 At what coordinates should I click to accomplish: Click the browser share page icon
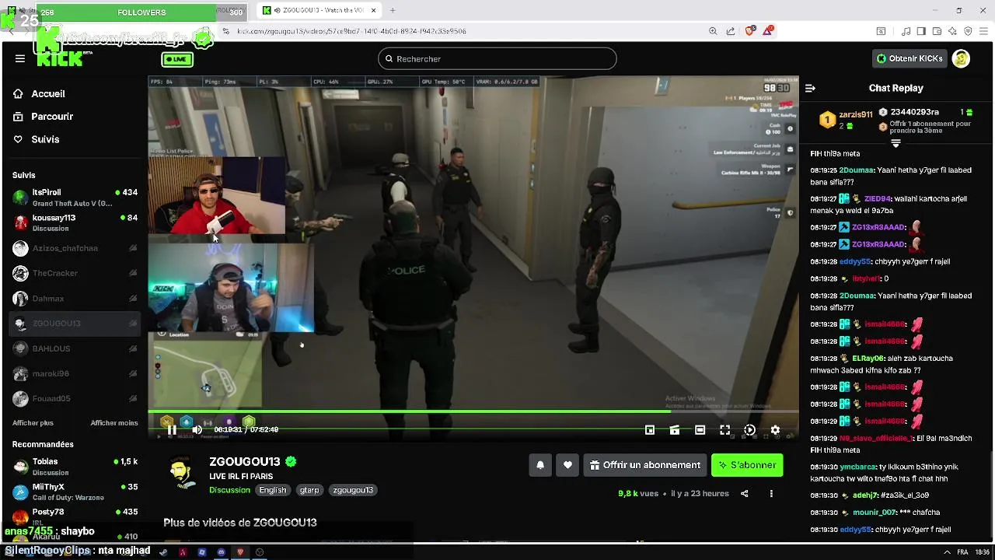tap(731, 31)
